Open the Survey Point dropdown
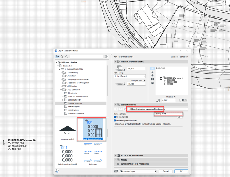Screen dimensions: 230x177 169,114
